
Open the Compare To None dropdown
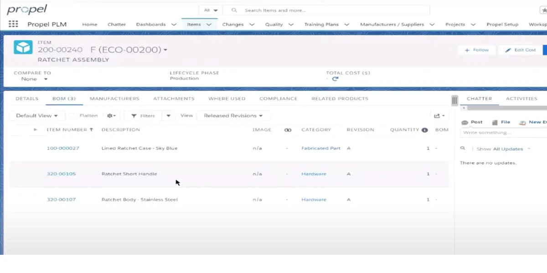coord(34,79)
